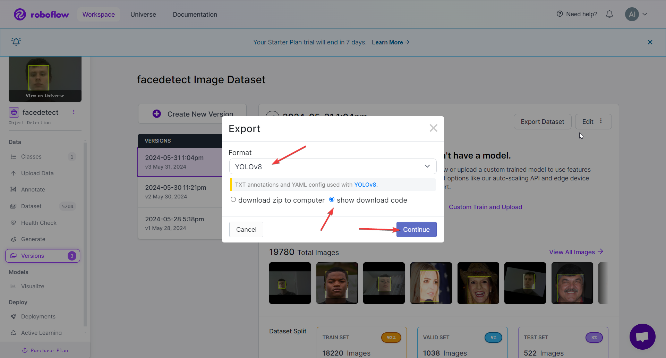
Task: Open the thumbnail of man in dark jersey
Action: tap(337, 283)
